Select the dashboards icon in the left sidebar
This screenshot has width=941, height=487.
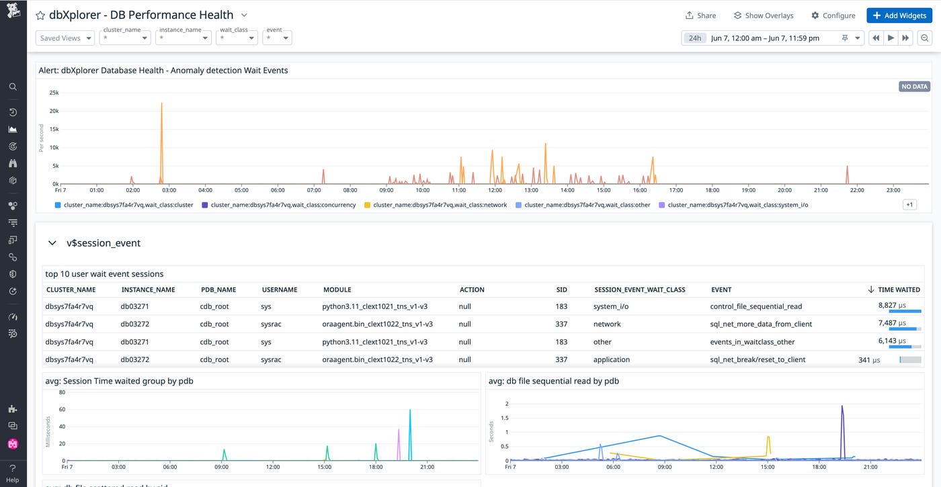coord(12,129)
